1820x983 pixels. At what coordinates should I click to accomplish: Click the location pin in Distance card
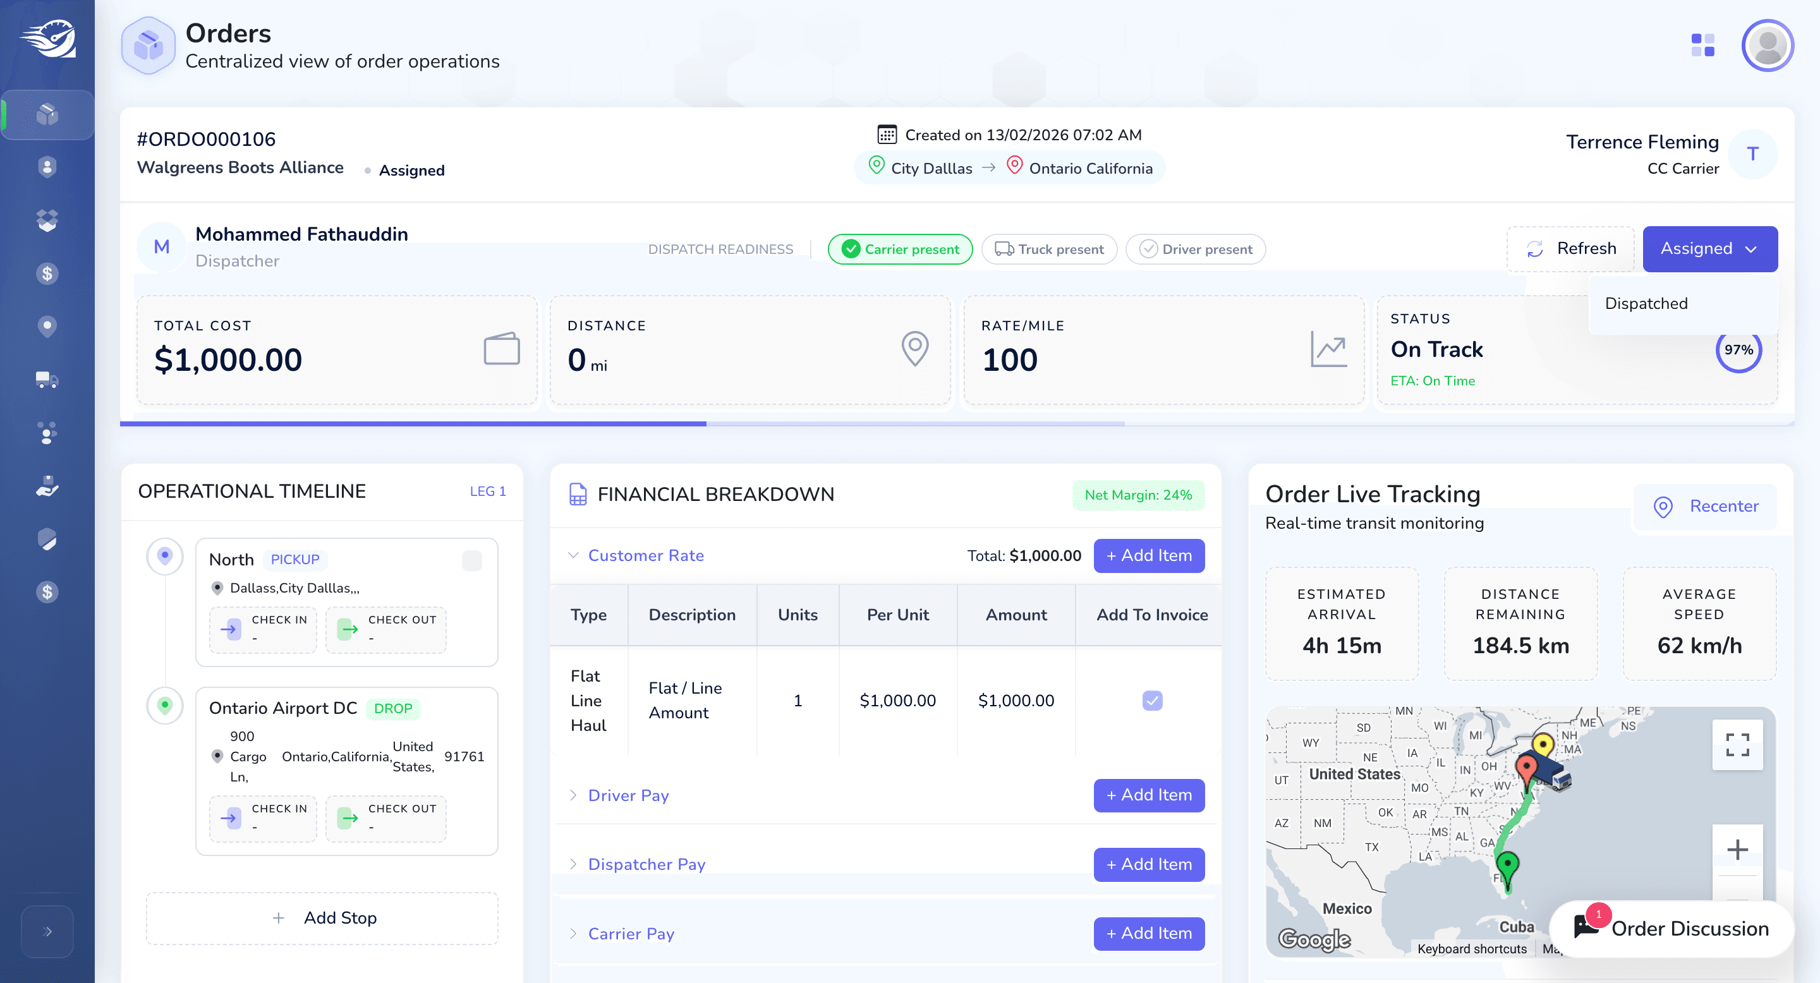(x=915, y=349)
